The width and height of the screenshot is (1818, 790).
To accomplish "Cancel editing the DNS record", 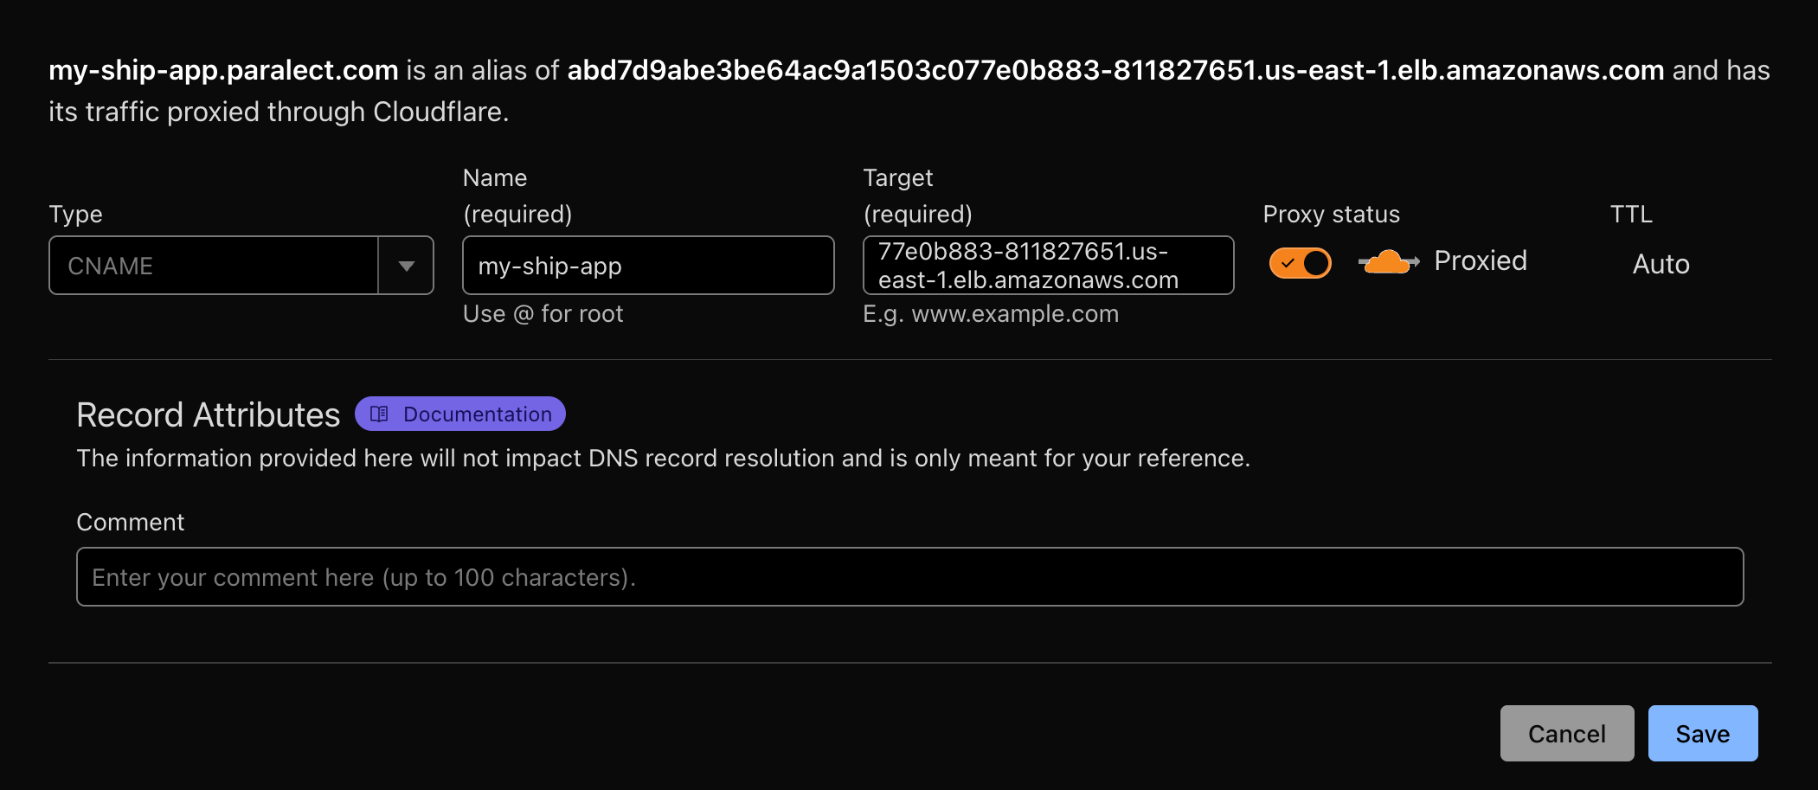I will tap(1566, 733).
